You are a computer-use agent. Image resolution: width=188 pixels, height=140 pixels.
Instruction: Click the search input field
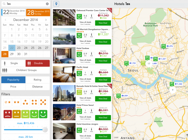click(x=26, y=4)
